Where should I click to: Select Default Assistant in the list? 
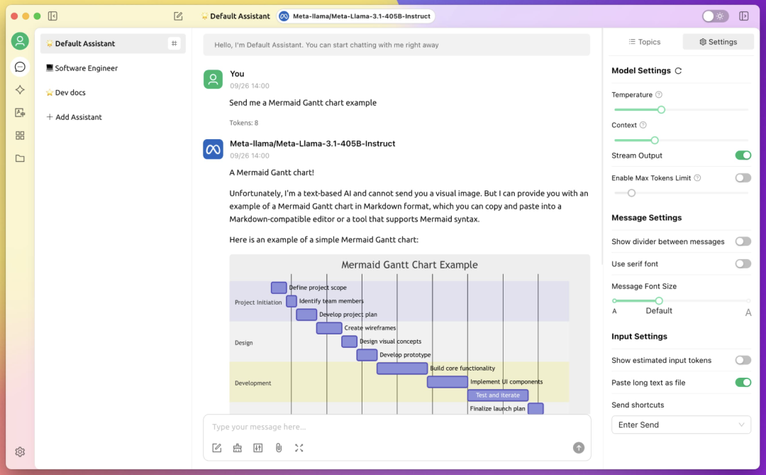[x=113, y=43]
